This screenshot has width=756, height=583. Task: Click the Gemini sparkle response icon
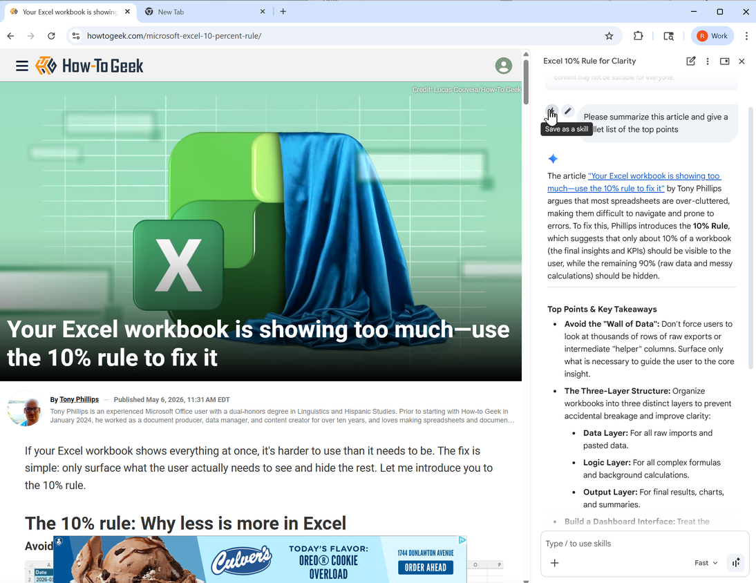coord(553,158)
